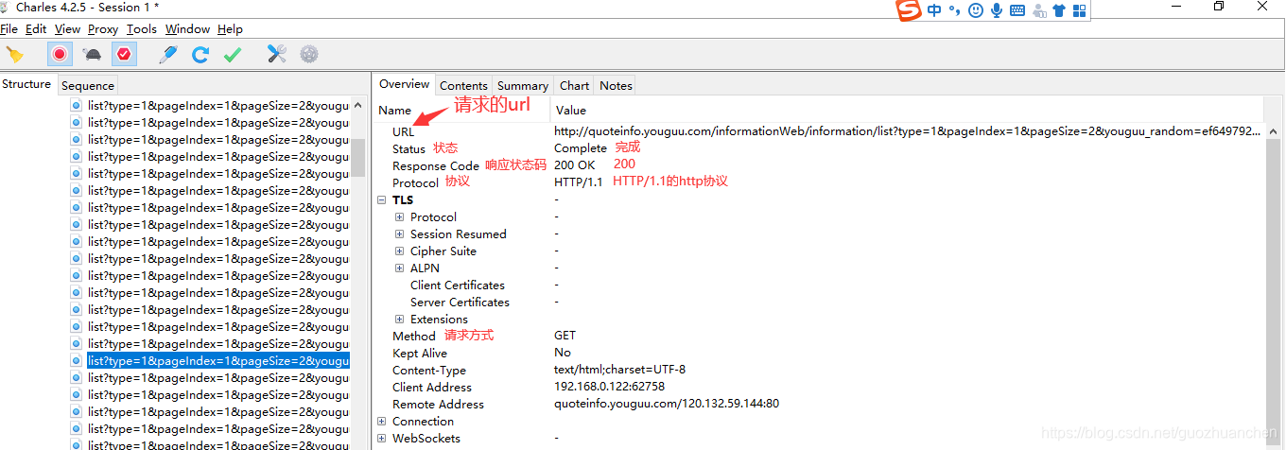Viewport: 1286px width, 450px height.
Task: Click the Sogou account person icon
Action: pos(1039,10)
